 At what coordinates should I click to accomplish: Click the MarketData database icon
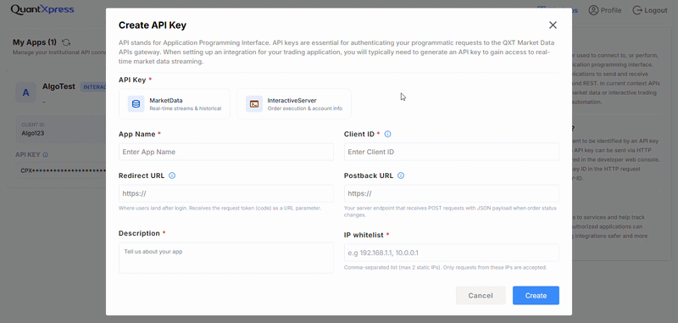[136, 103]
